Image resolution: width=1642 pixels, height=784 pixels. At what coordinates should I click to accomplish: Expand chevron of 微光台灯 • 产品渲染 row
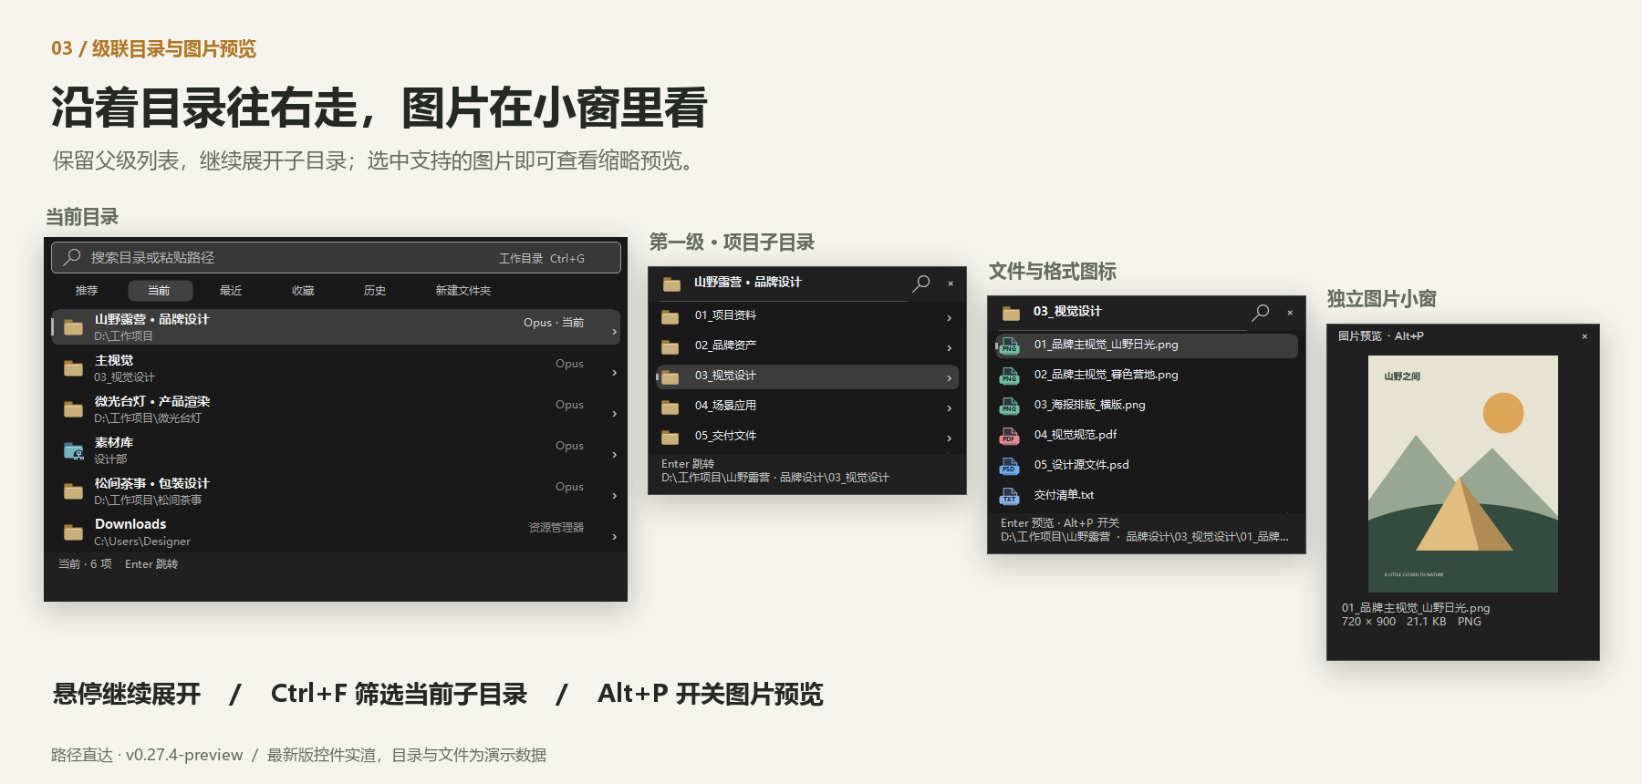pos(614,414)
